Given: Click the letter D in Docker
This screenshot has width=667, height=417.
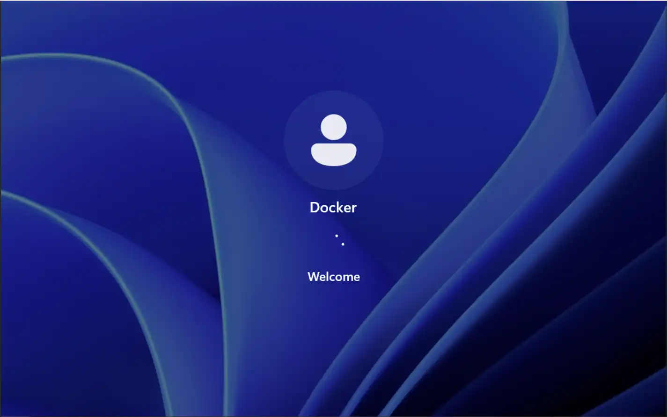Looking at the screenshot, I should pyautogui.click(x=315, y=208).
